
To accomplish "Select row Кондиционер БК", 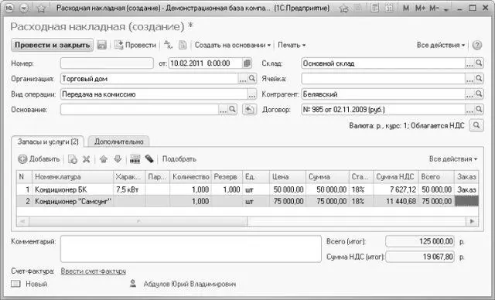I will [247, 189].
